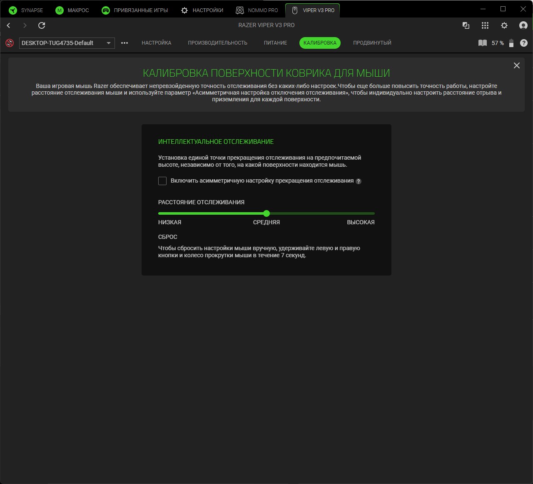Select the Калибровка section
The width and height of the screenshot is (533, 484).
[x=320, y=43]
